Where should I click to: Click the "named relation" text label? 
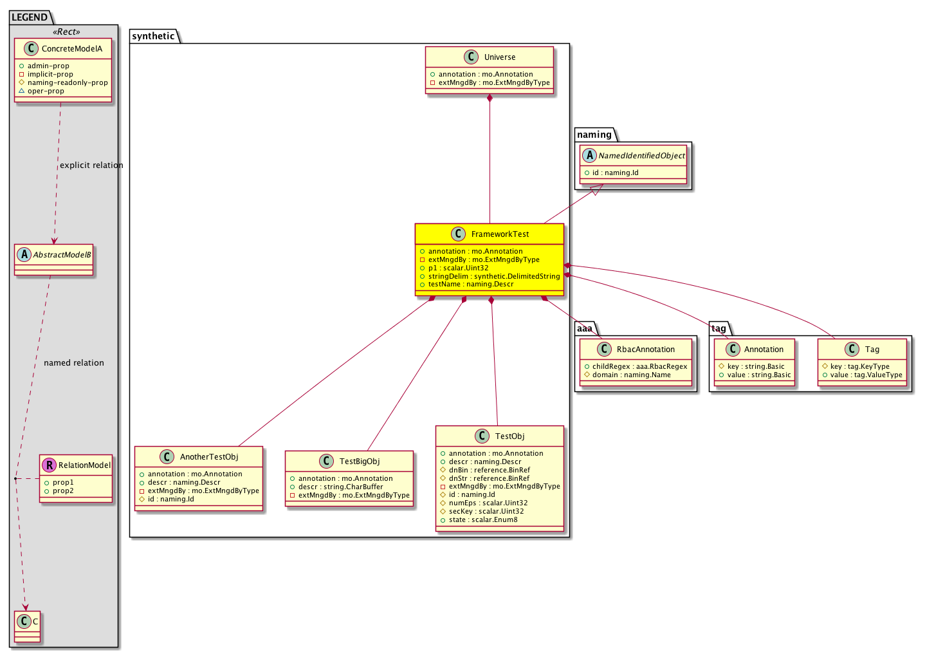[74, 363]
